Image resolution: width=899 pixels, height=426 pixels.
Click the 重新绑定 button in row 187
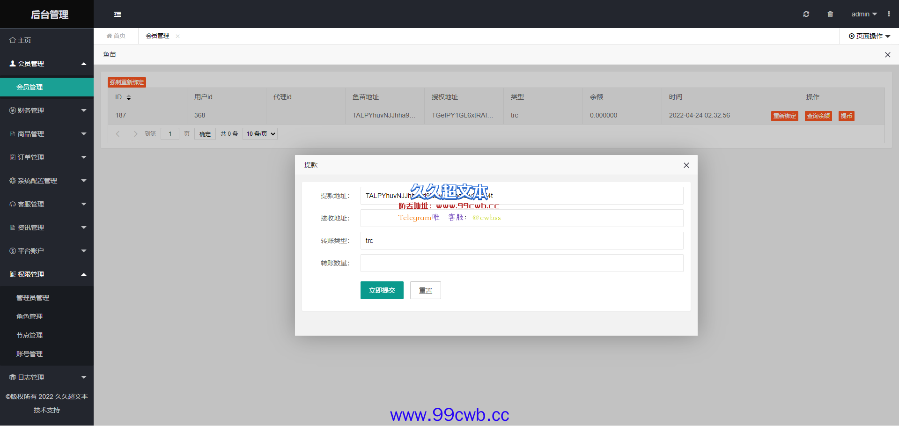click(x=785, y=116)
